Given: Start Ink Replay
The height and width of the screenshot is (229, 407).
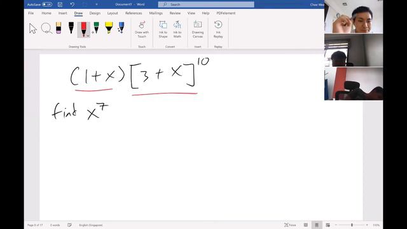Looking at the screenshot, I should click(x=218, y=30).
